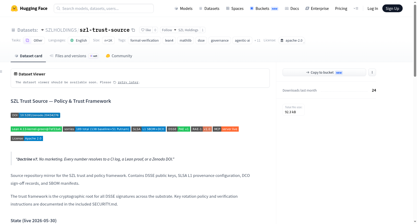
Task: Click the apache-2.0 license tag
Action: click(x=292, y=40)
